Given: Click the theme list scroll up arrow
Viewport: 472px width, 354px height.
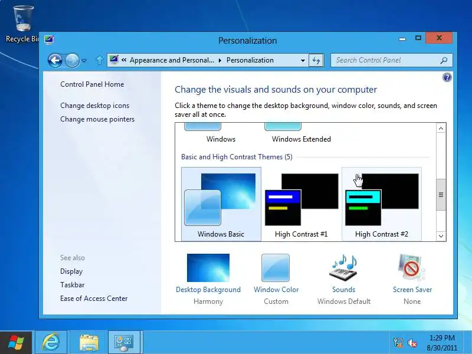Looking at the screenshot, I should point(441,129).
